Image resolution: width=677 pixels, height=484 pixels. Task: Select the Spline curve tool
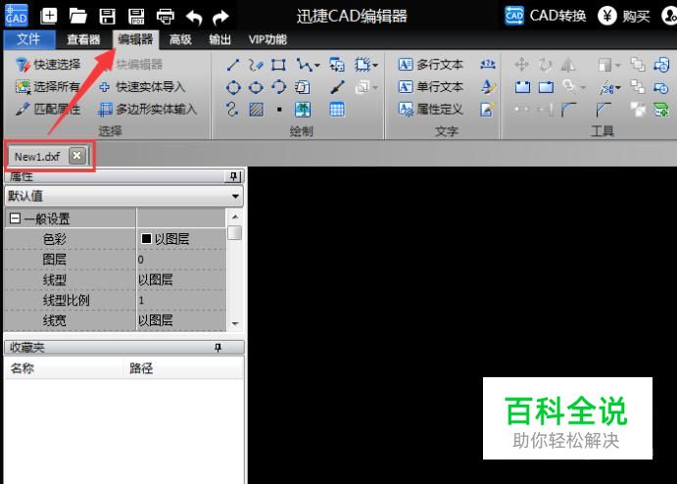[232, 109]
